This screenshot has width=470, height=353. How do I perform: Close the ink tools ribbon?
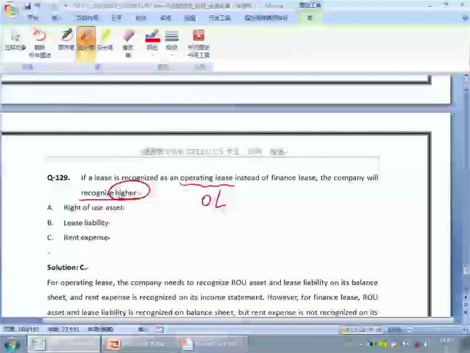point(199,42)
